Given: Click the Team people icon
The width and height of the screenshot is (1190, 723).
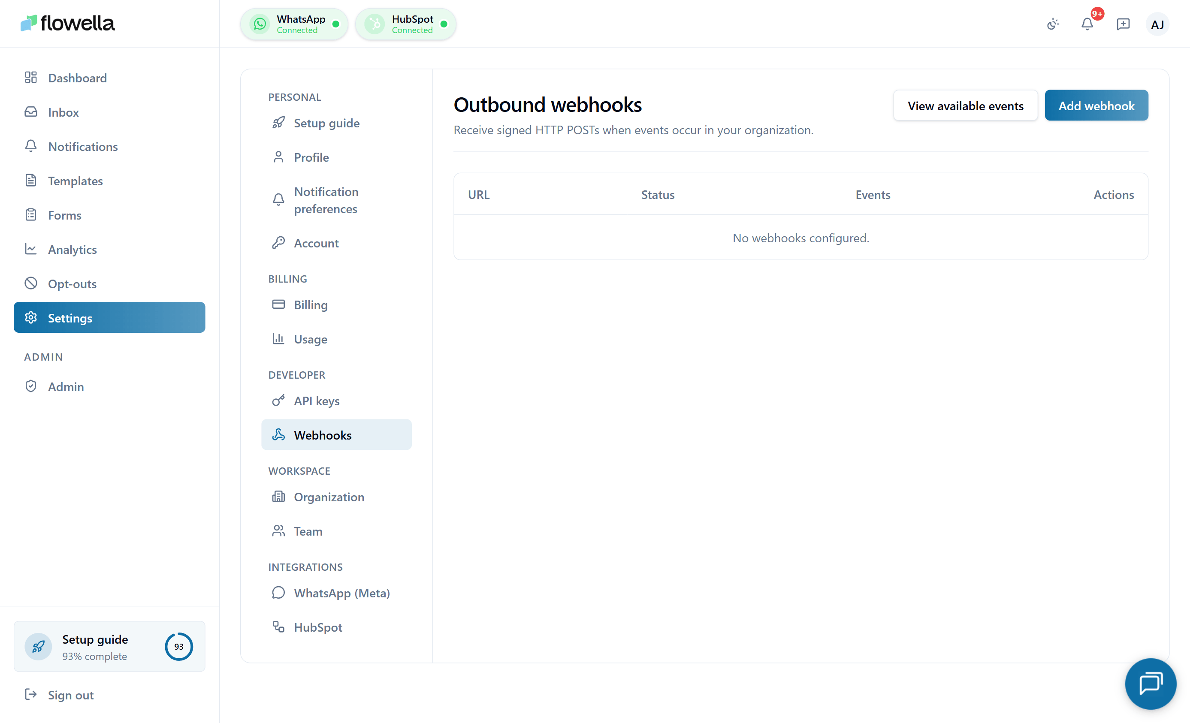Looking at the screenshot, I should tap(278, 531).
